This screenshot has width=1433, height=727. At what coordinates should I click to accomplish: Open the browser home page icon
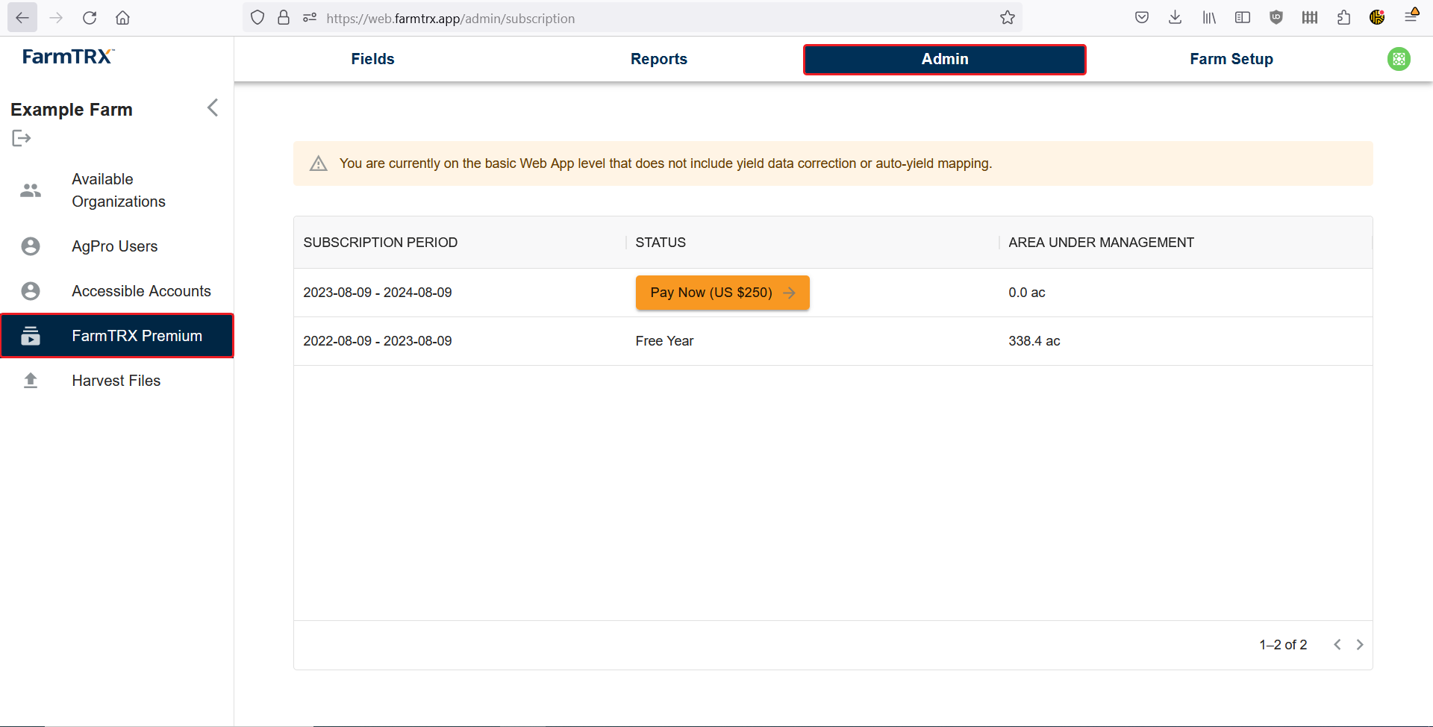[x=122, y=18]
